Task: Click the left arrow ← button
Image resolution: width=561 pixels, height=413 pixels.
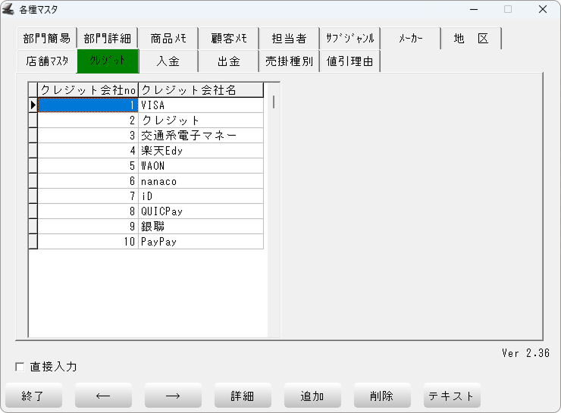Action: 103,396
